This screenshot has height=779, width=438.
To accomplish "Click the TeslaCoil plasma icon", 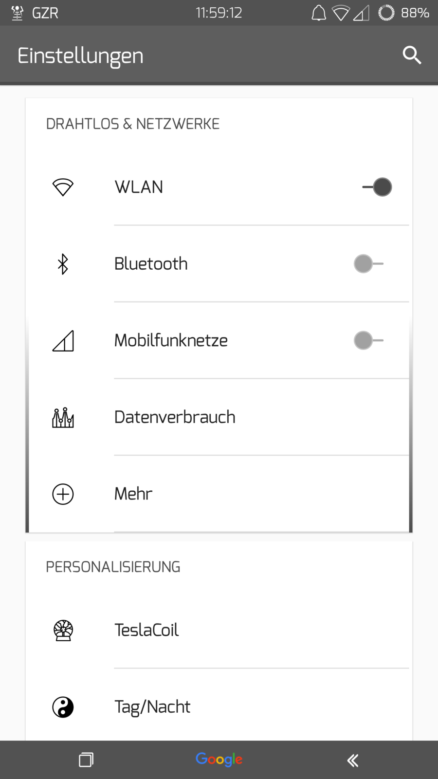I will (x=63, y=631).
